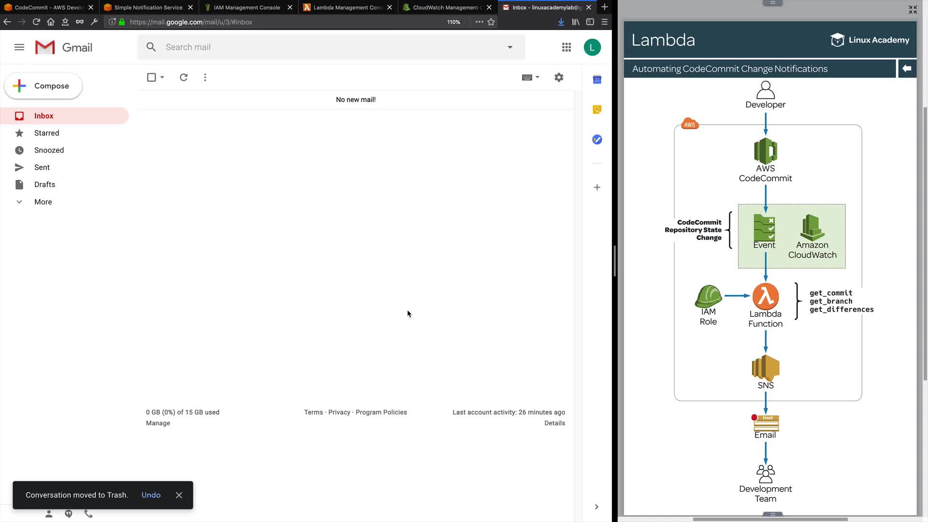Screen dimensions: 928x522
Task: Expand the More labels list
Action: pyautogui.click(x=43, y=202)
